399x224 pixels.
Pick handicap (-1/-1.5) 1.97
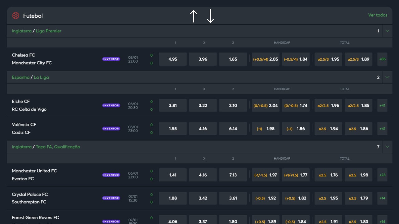[x=266, y=175]
